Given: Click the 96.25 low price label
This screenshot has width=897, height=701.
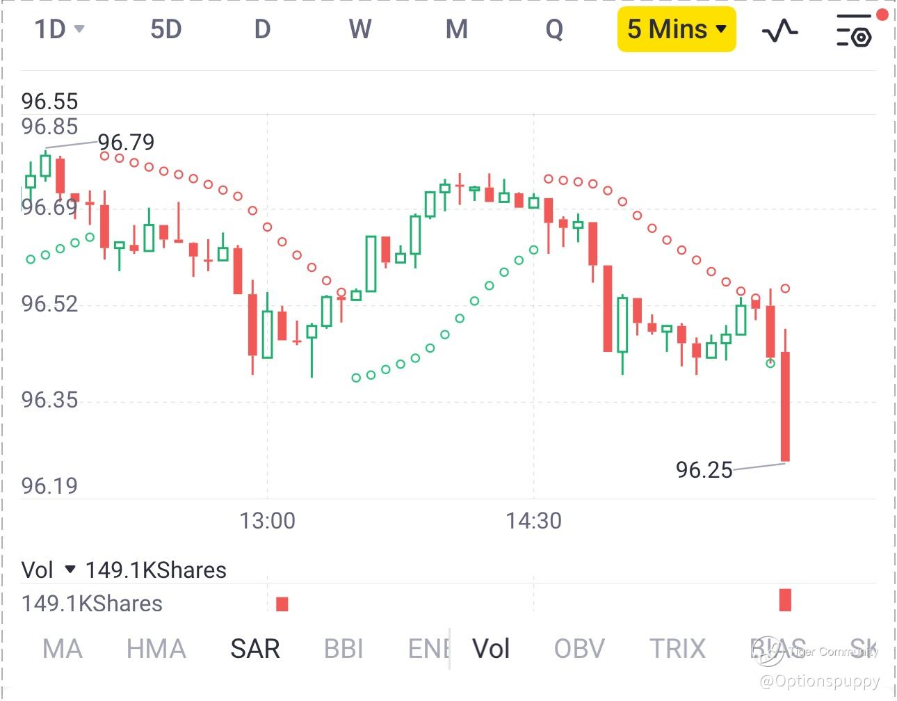Looking at the screenshot, I should tap(704, 470).
